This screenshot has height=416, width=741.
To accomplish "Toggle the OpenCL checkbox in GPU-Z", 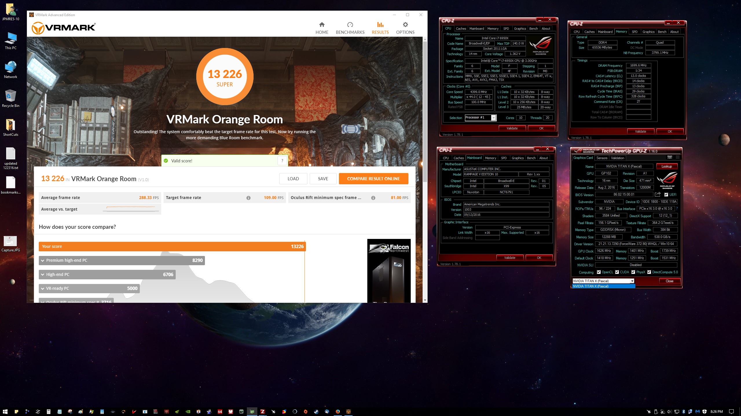I will 599,272.
